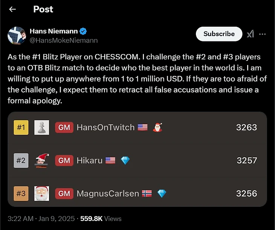
Task: Open the three-dot more options menu
Action: [263, 34]
